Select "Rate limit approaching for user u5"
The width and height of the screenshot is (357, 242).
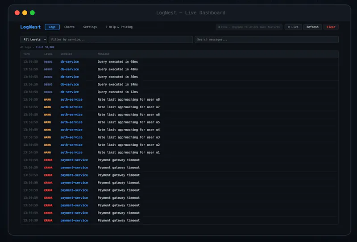click(x=129, y=122)
